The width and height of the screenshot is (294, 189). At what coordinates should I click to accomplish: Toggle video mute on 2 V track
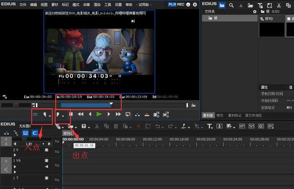pyautogui.click(x=46, y=150)
